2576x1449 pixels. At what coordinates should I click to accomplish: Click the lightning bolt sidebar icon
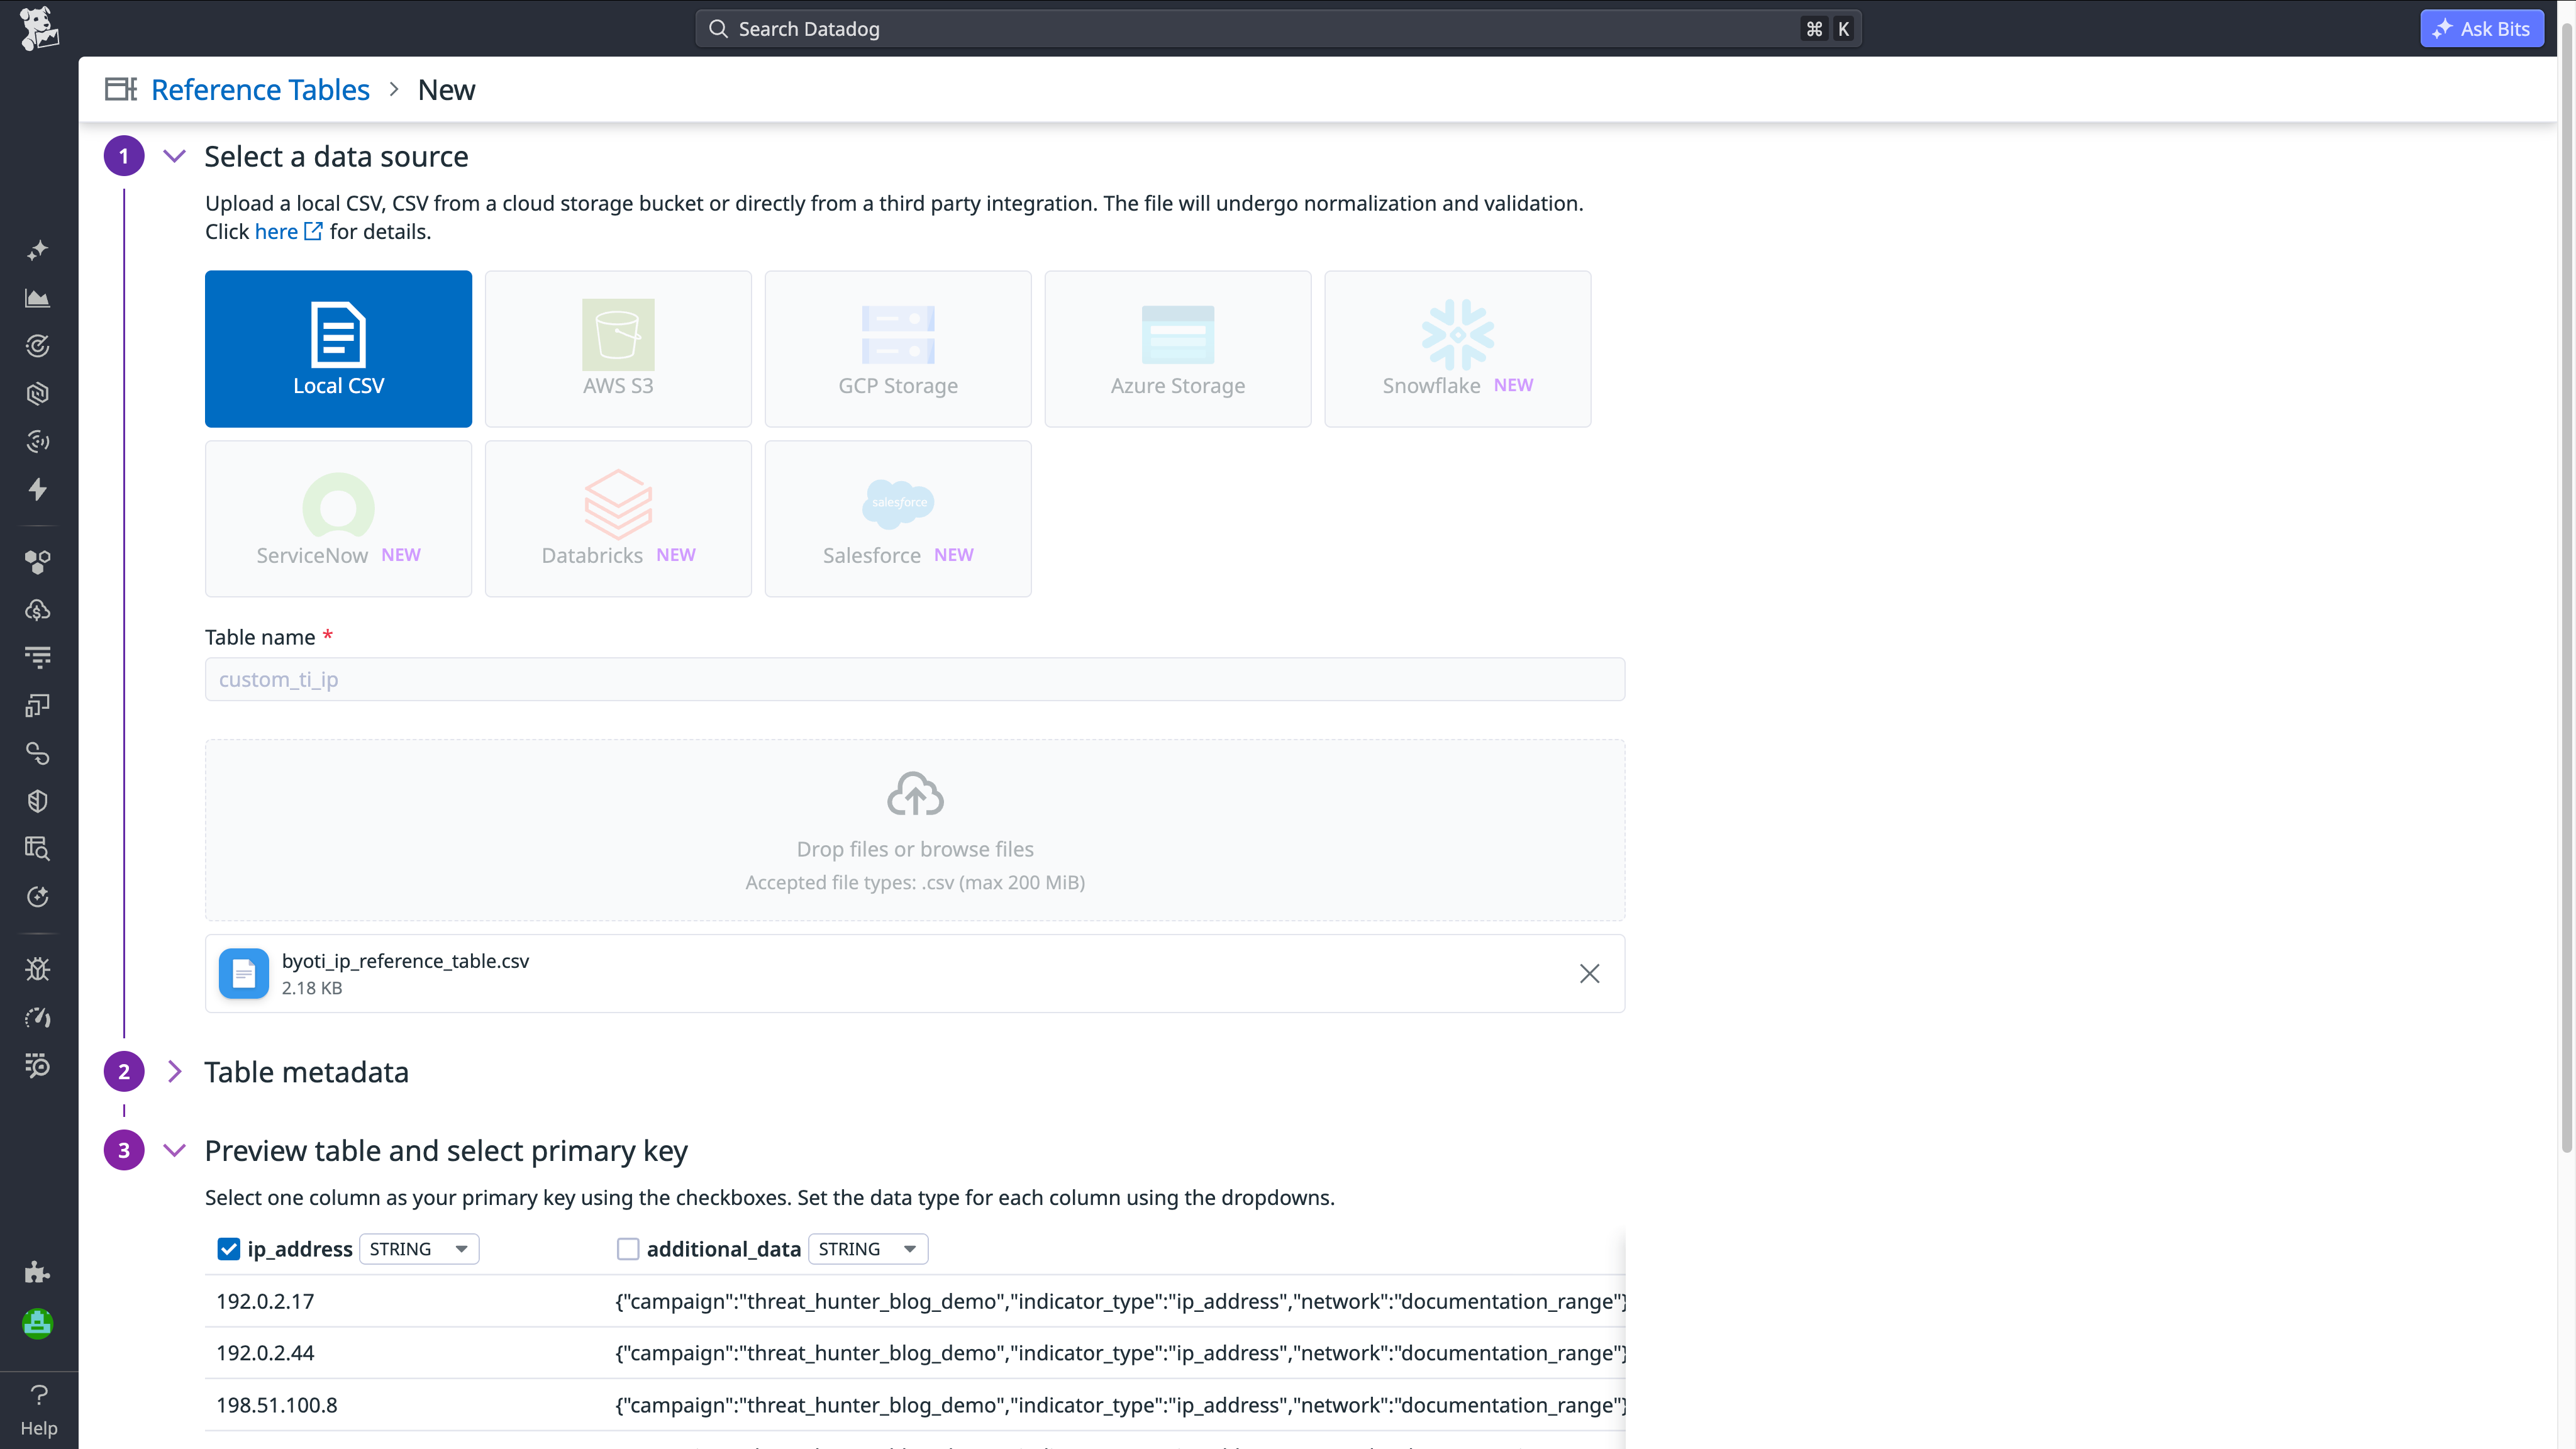click(38, 489)
